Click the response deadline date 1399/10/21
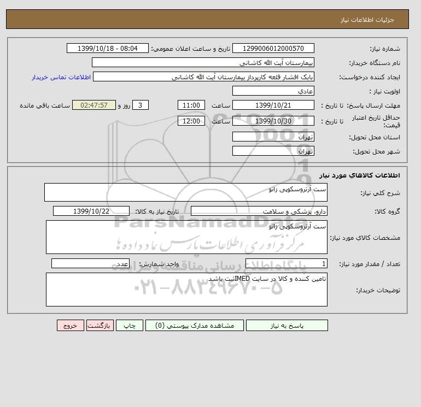This screenshot has width=421, height=407. 273,105
